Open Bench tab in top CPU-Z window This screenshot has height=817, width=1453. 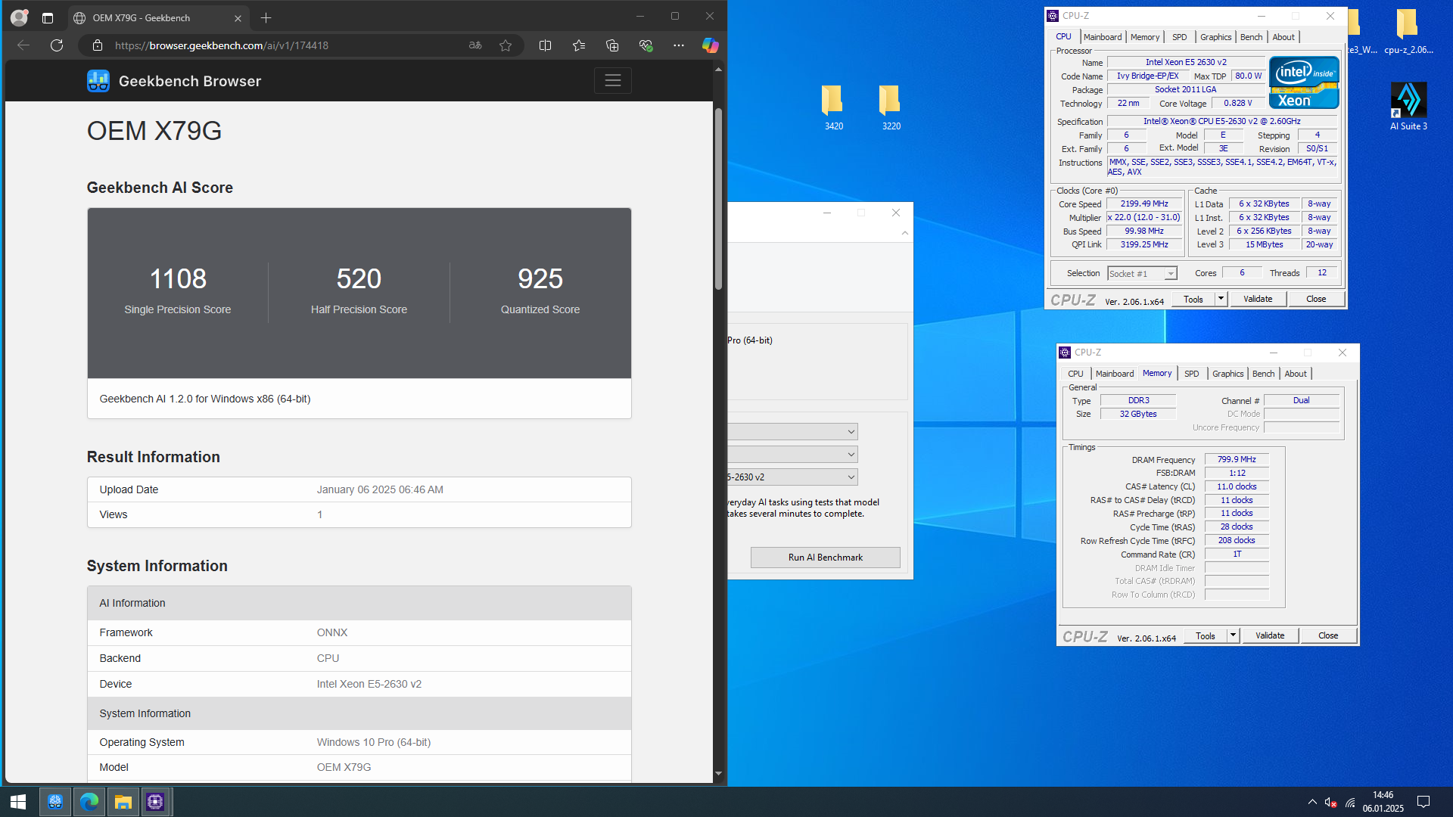(x=1251, y=37)
